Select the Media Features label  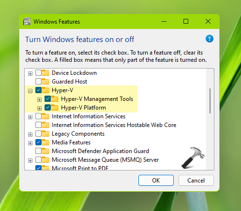pyautogui.click(x=71, y=142)
